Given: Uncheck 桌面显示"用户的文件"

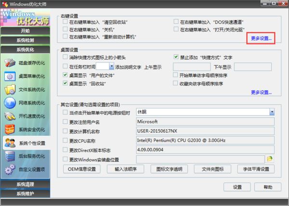Looking at the screenshot, I should click(x=65, y=75).
